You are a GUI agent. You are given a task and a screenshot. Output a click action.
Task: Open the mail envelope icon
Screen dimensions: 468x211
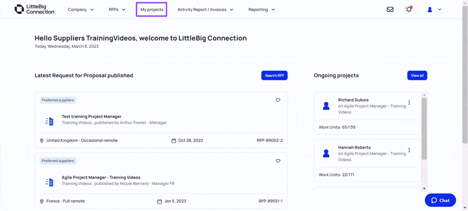click(390, 9)
